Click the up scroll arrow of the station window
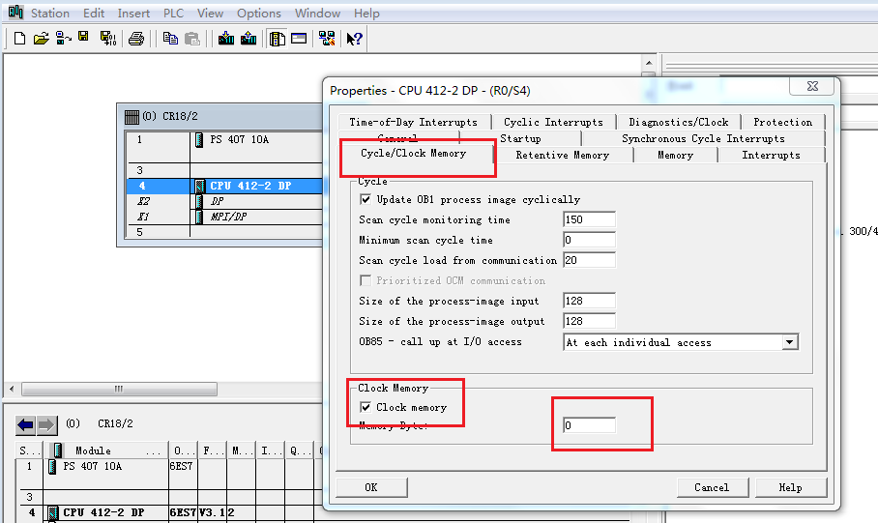Viewport: 878px width, 523px height. [x=649, y=63]
